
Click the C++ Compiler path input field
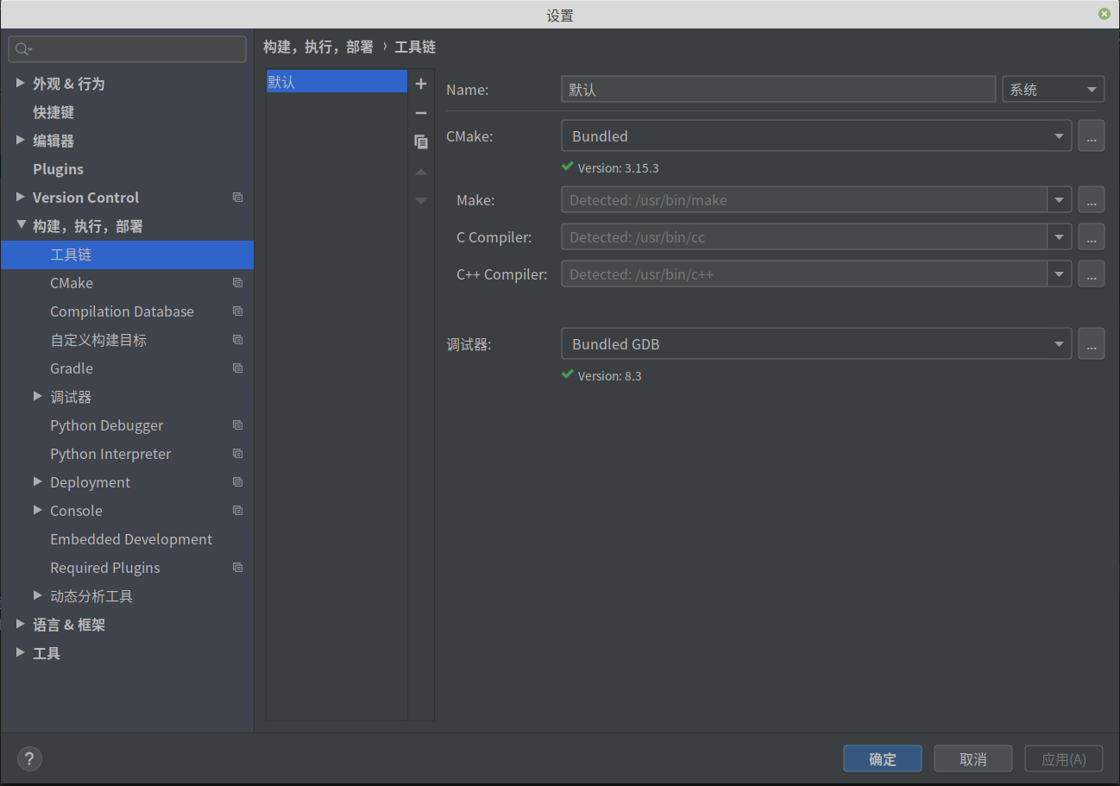coord(804,274)
